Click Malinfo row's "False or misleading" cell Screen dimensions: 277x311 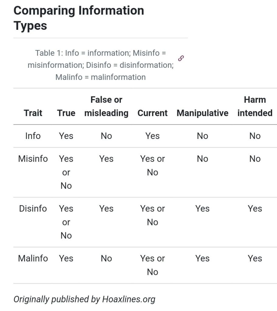tap(106, 258)
